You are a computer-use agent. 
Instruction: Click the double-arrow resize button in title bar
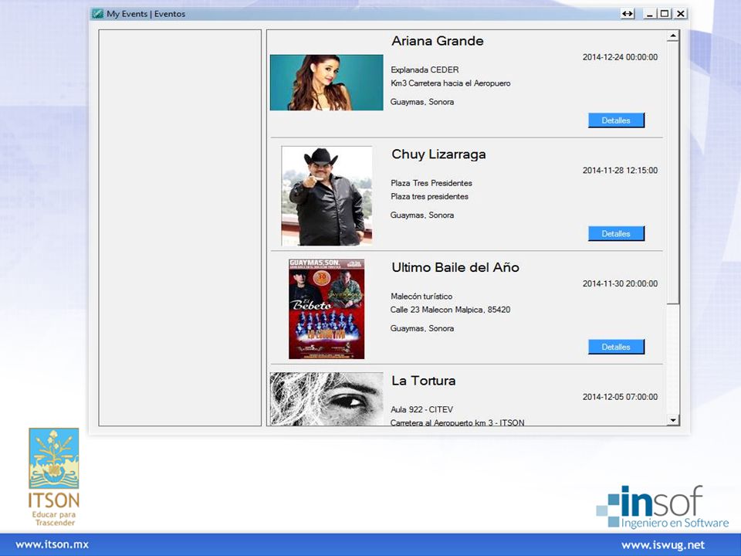point(627,14)
